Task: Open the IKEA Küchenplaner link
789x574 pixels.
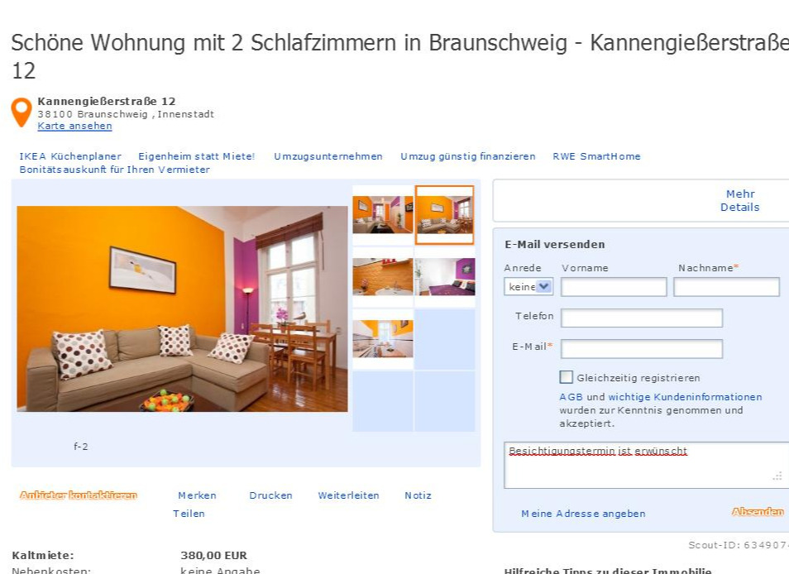Action: [x=70, y=156]
